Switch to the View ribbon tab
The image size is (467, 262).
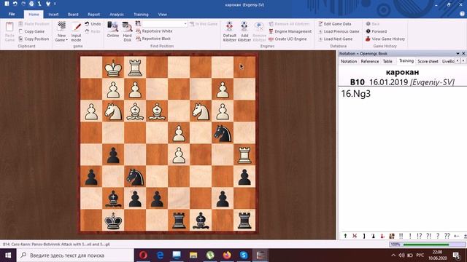[162, 15]
